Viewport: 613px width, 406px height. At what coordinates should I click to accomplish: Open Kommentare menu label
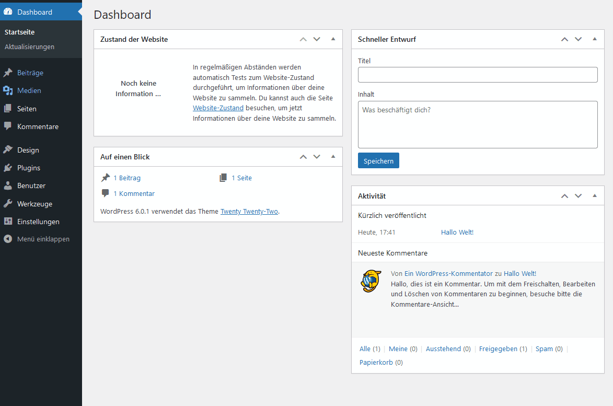click(x=38, y=126)
